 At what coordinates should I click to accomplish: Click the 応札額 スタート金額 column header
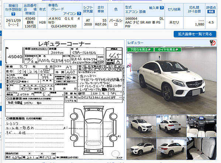(194, 10)
